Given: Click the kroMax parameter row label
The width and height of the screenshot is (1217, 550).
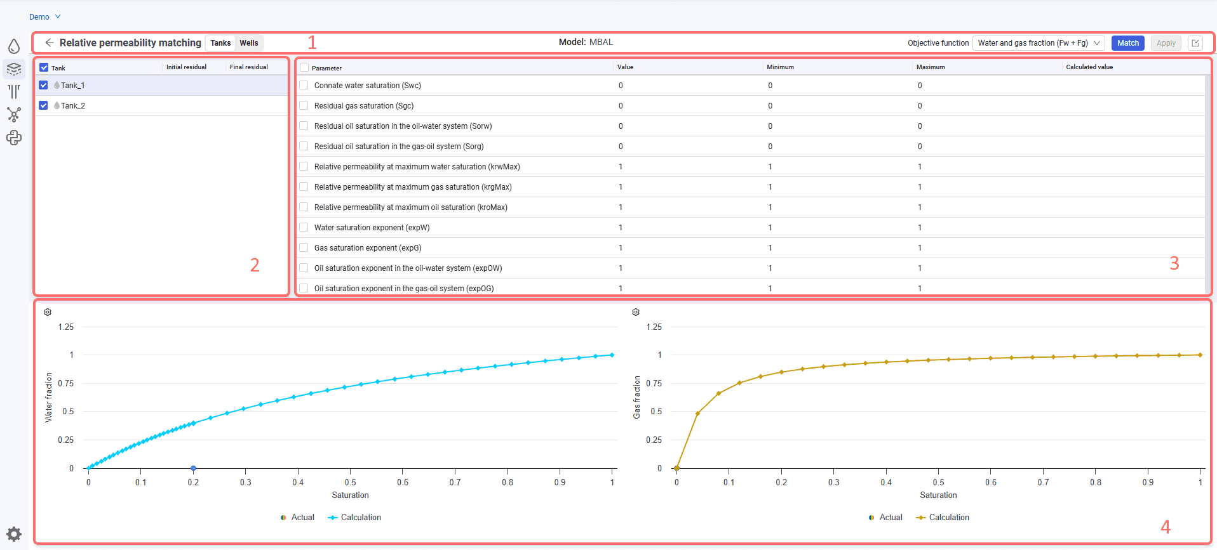Looking at the screenshot, I should tap(411, 207).
